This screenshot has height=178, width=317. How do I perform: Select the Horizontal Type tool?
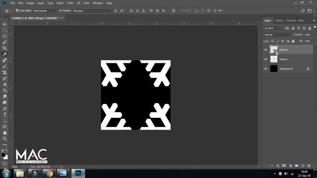[x=4, y=115]
